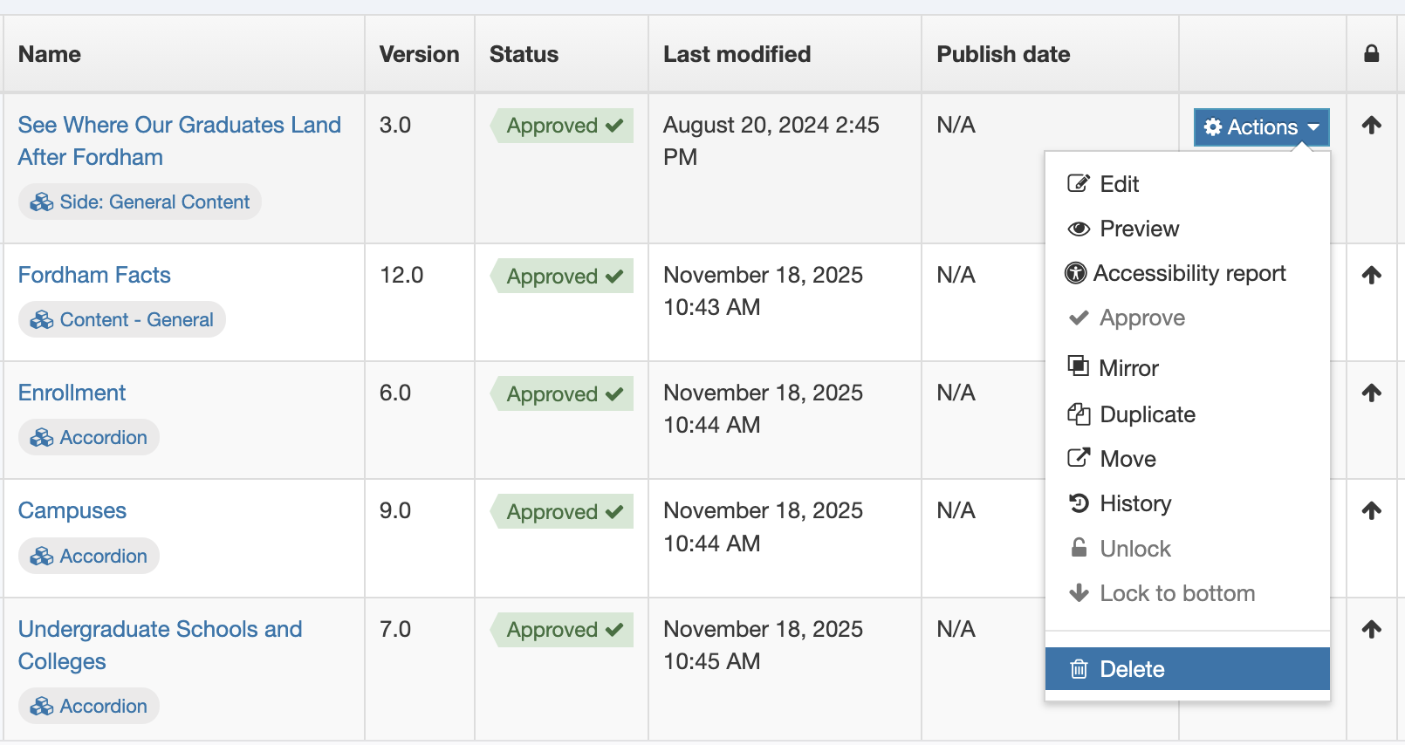
Task: Move Fordham Facts row up with arrow
Action: (x=1372, y=275)
